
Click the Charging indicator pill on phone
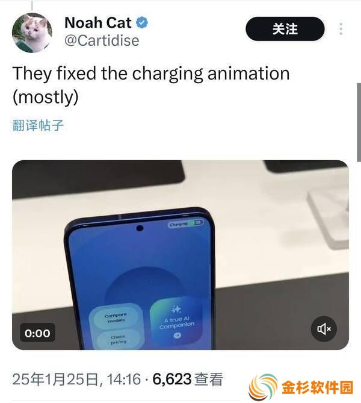[x=186, y=223]
